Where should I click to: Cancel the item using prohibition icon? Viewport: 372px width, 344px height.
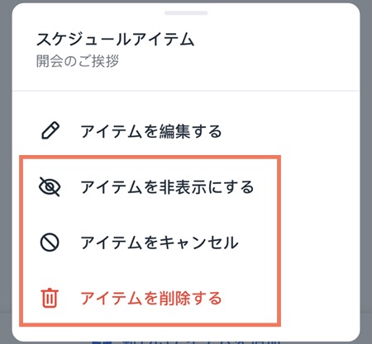click(50, 243)
